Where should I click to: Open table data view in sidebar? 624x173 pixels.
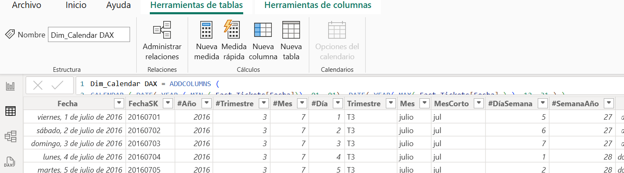pos(10,111)
